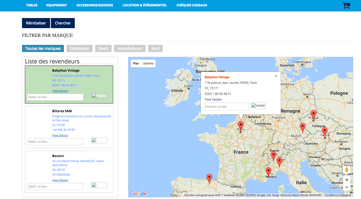This screenshot has height=199, width=361.
Task: Select the Manufacturer filter
Action: [x=130, y=49]
